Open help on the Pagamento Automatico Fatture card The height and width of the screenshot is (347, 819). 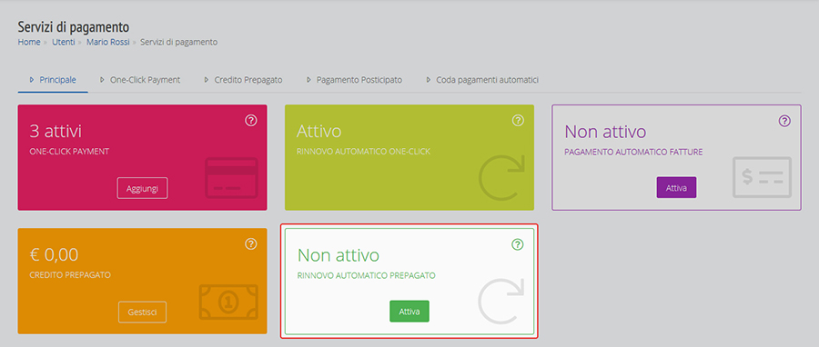(x=784, y=121)
